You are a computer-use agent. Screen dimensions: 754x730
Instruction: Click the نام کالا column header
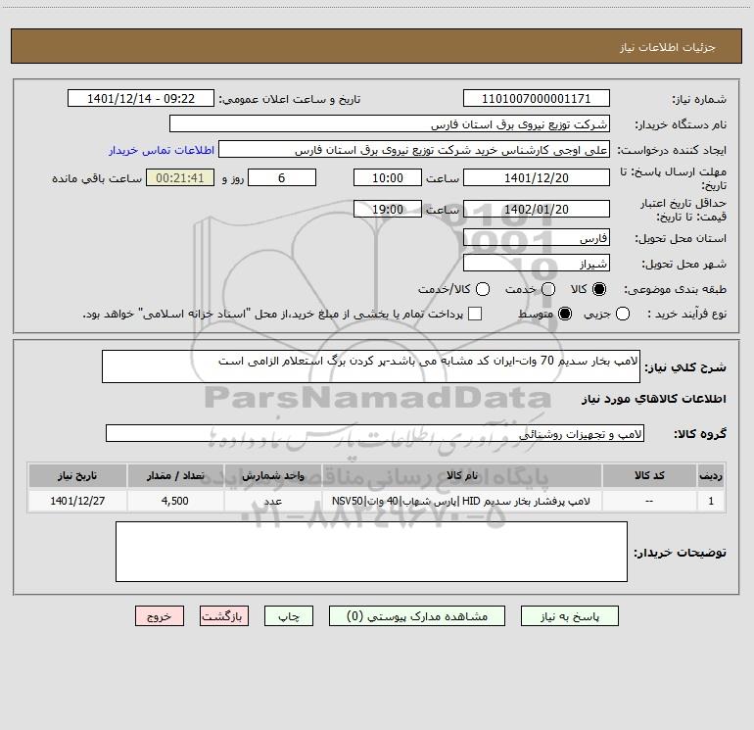pos(461,475)
